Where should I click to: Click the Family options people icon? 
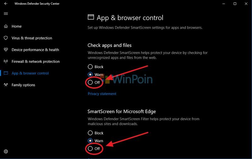point(6,85)
